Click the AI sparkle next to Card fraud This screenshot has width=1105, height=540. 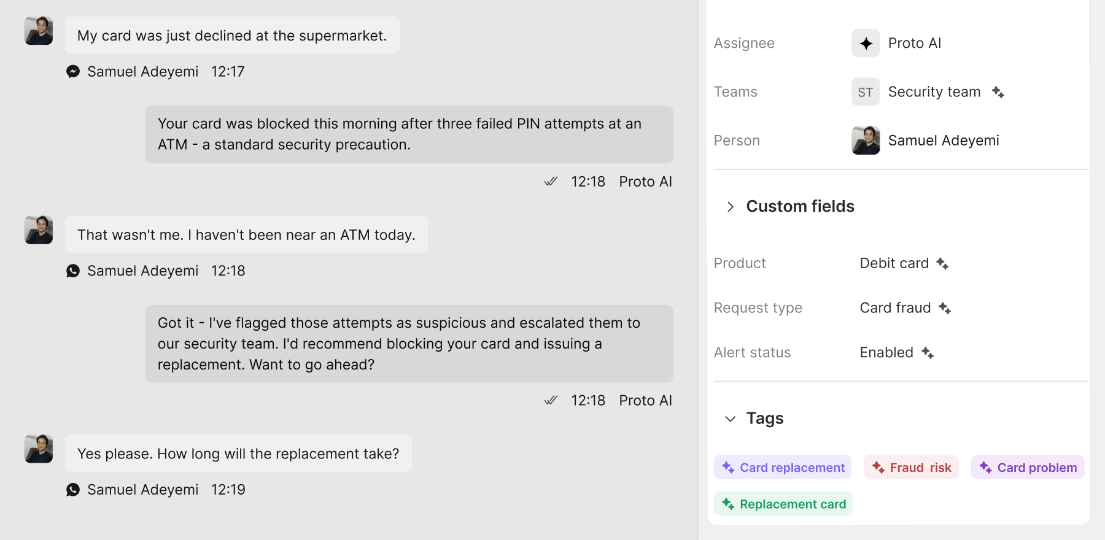[x=945, y=308]
